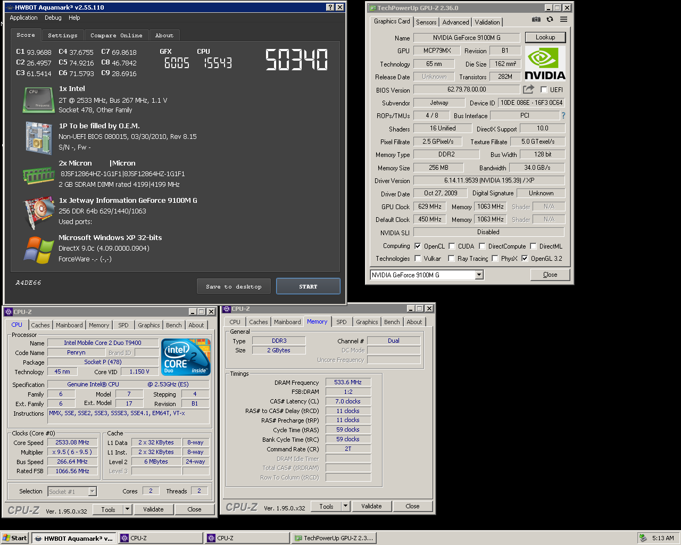681x545 pixels.
Task: Toggle the Vulkan checkbox
Action: [x=418, y=259]
